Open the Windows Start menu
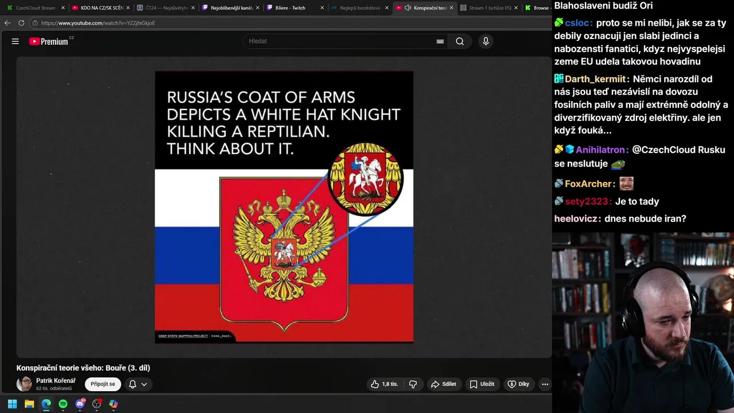The width and height of the screenshot is (734, 413). 12,404
